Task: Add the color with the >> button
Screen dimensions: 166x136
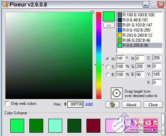Action: point(109,26)
